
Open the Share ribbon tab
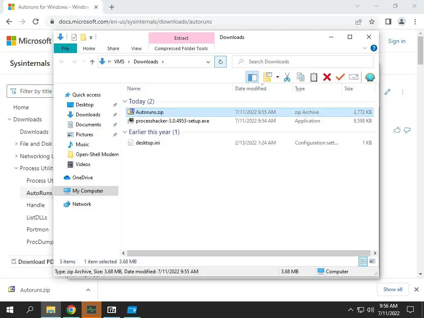[x=113, y=48]
